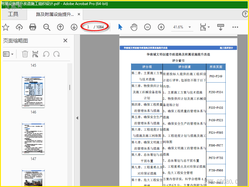
Task: Grab the thumbnail panel scrollbar handle
Action: (69, 88)
